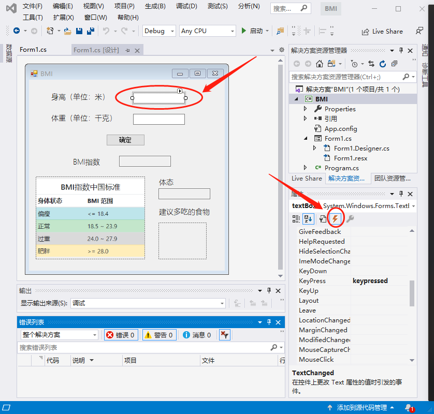This screenshot has width=434, height=414.
Task: Click the Property Pages wrench icon
Action: [322, 218]
